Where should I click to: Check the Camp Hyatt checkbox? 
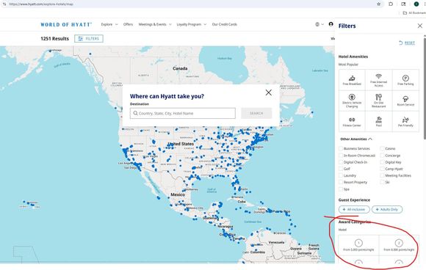(x=382, y=169)
